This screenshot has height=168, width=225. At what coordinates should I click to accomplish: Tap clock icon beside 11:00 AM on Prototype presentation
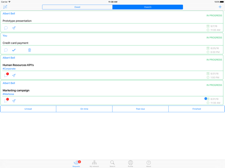point(208,30)
